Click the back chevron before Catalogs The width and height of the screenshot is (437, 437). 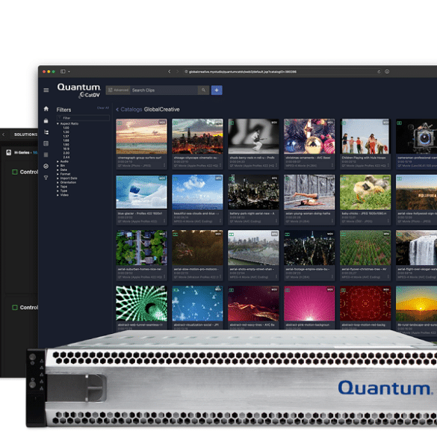[x=117, y=110]
